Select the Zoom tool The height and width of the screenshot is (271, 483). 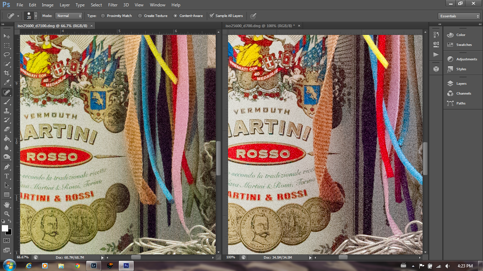pyautogui.click(x=7, y=213)
